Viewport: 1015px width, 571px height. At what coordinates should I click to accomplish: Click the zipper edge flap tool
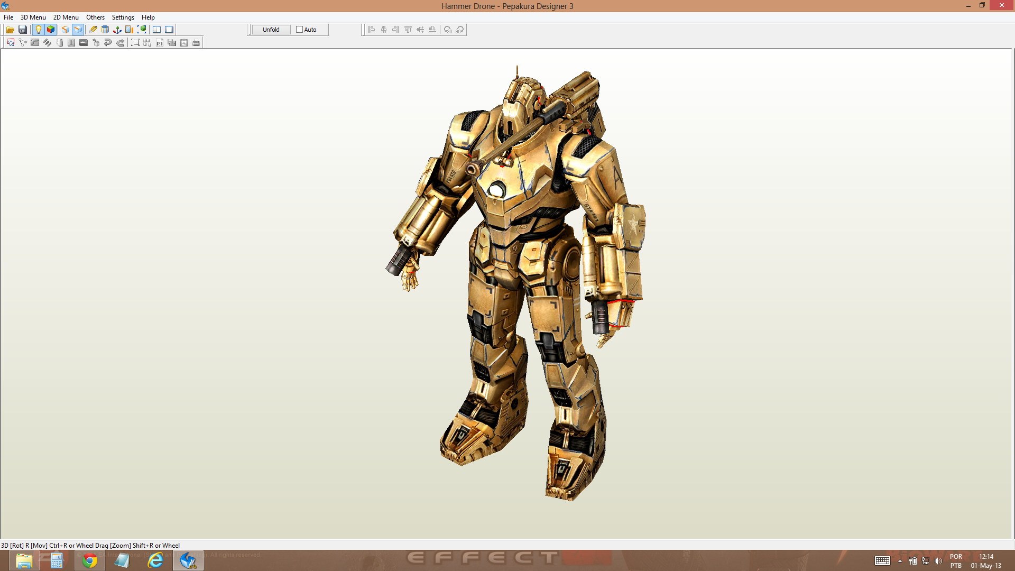tap(35, 43)
